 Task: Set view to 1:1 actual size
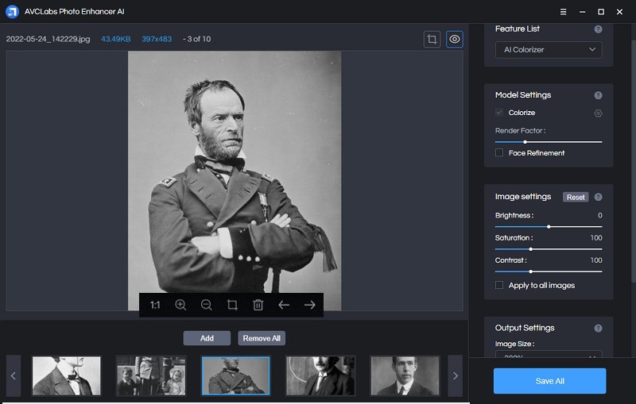(155, 305)
